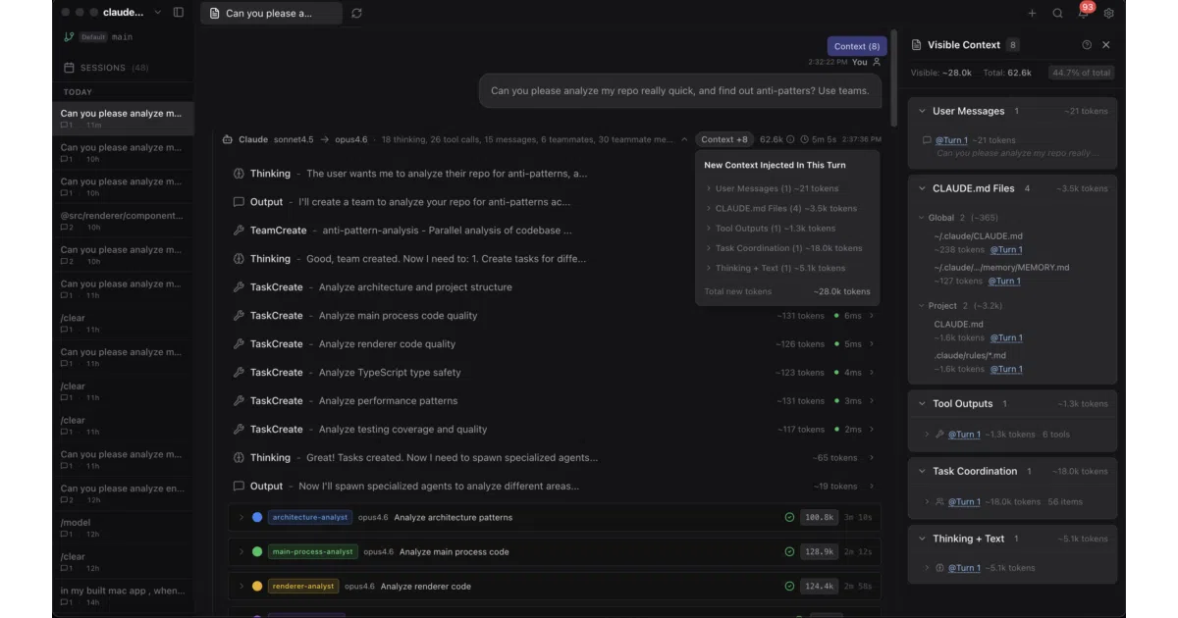1178x618 pixels.
Task: Collapse the CLAUDE.md Files section
Action: click(x=923, y=188)
